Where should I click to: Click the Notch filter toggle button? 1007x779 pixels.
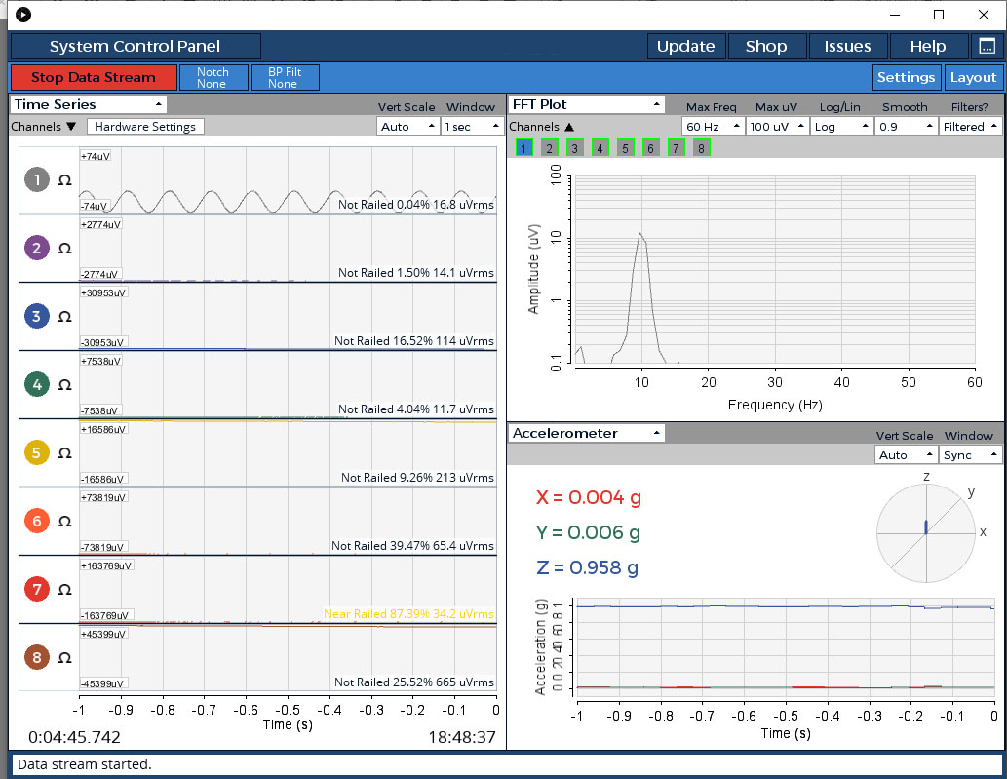pyautogui.click(x=213, y=77)
